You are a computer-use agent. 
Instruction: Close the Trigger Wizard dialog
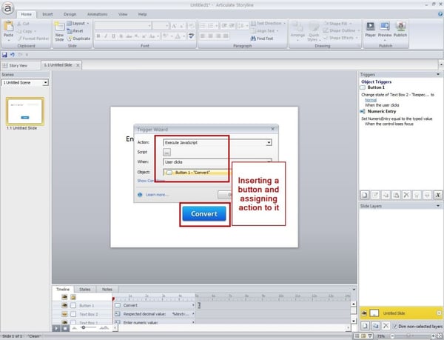pos(272,129)
